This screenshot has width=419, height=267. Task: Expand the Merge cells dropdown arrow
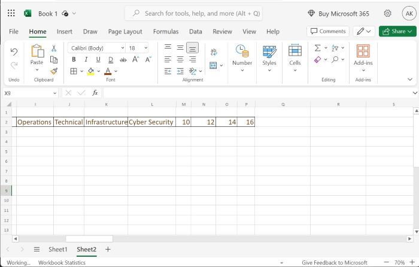(221, 65)
